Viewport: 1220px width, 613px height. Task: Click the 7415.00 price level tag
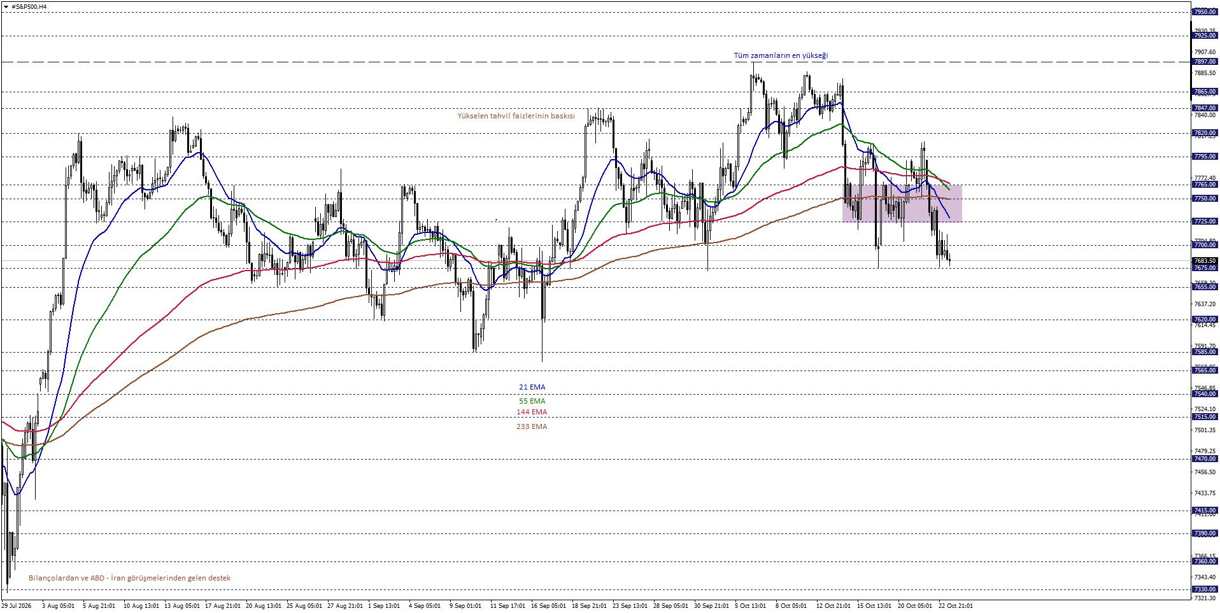click(x=1204, y=511)
